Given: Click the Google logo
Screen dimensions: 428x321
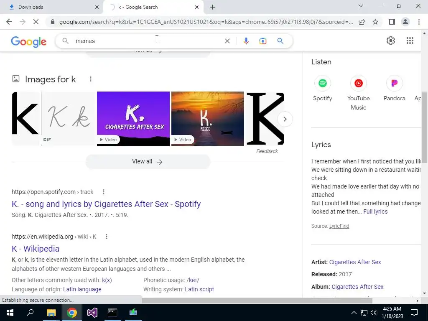Looking at the screenshot, I should [x=29, y=41].
